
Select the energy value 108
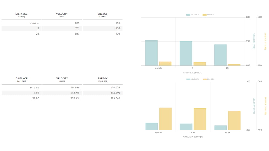coord(118,23)
